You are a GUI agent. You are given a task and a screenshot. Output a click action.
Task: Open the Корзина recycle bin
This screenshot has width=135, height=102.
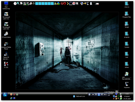(127, 85)
